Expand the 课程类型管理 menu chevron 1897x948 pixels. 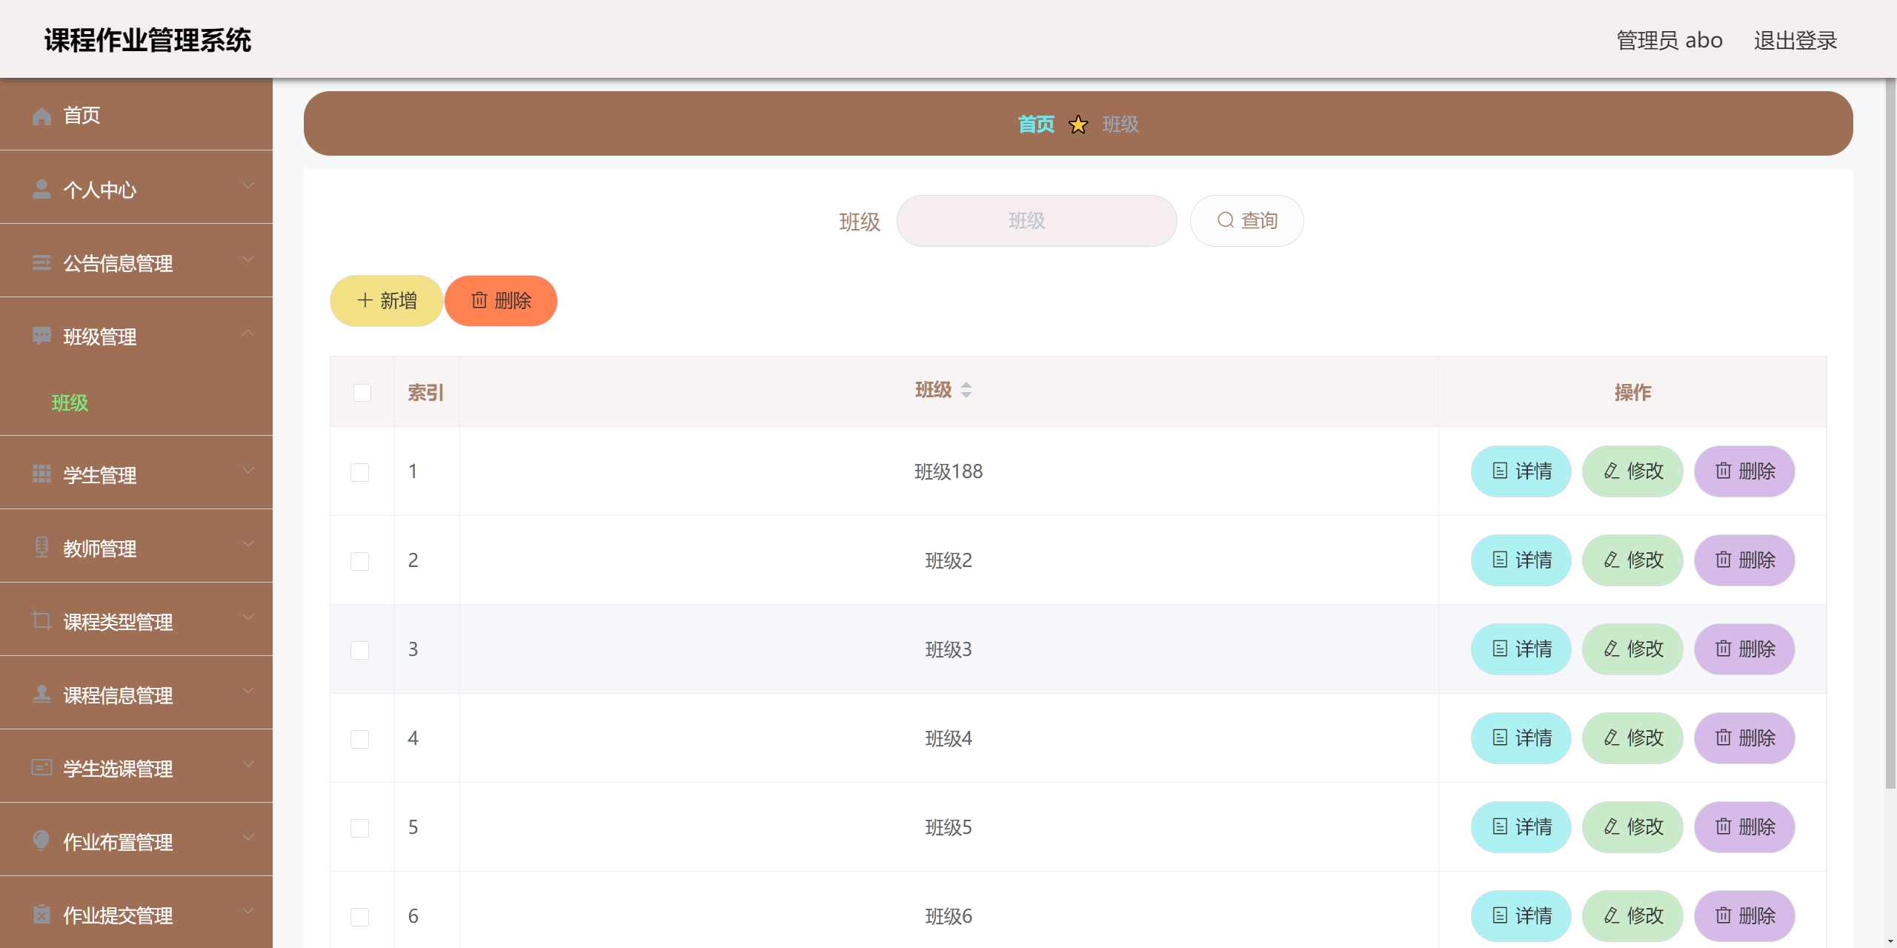[248, 617]
